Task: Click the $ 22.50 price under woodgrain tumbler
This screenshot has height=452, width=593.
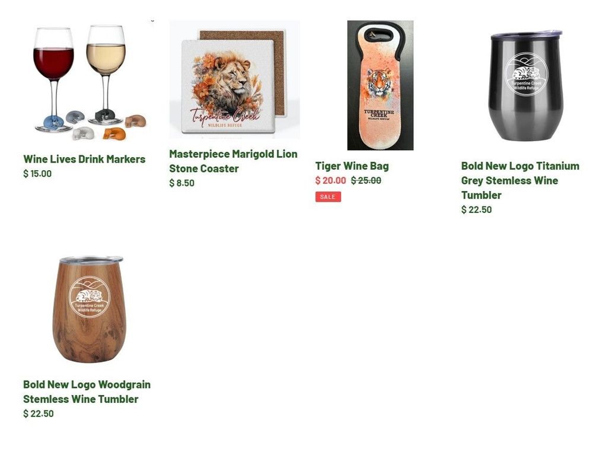Action: 38,413
